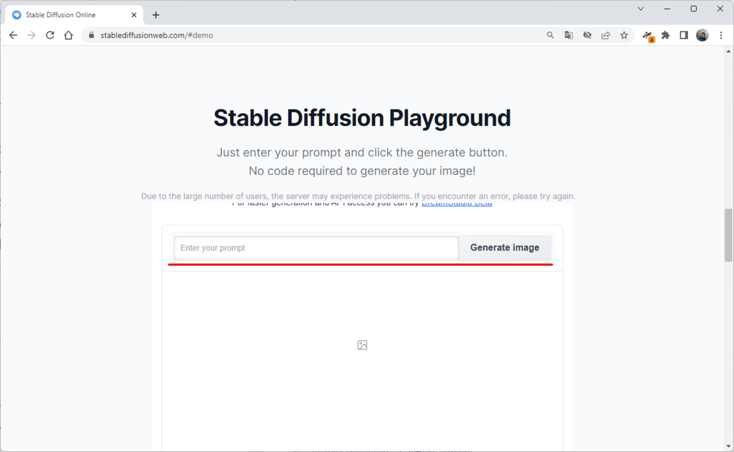
Task: Open the side panel icon
Action: [684, 35]
